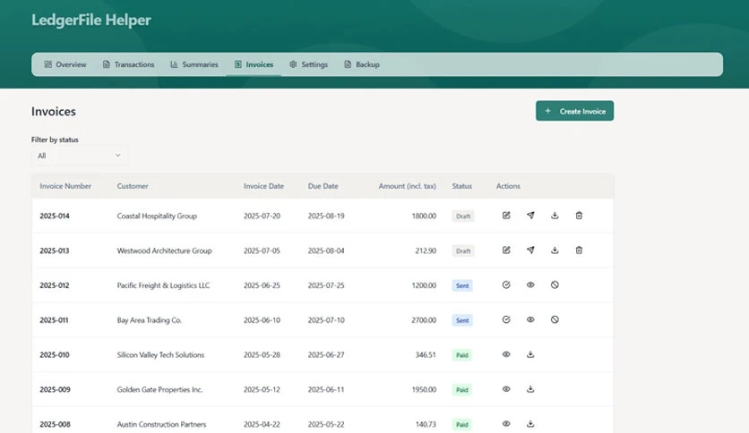Click the Invoice Date column header
The width and height of the screenshot is (749, 433).
point(263,186)
